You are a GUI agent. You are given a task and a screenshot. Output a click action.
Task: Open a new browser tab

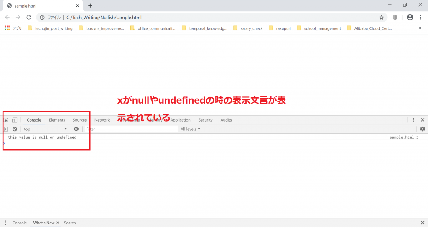[90, 5]
